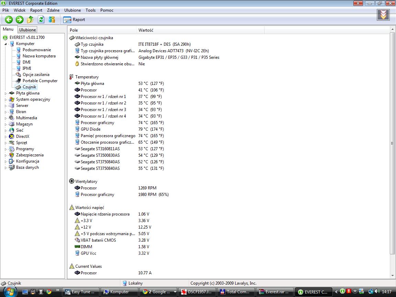This screenshot has height=297, width=396.
Task: Open the Pomoc menu
Action: tap(107, 10)
